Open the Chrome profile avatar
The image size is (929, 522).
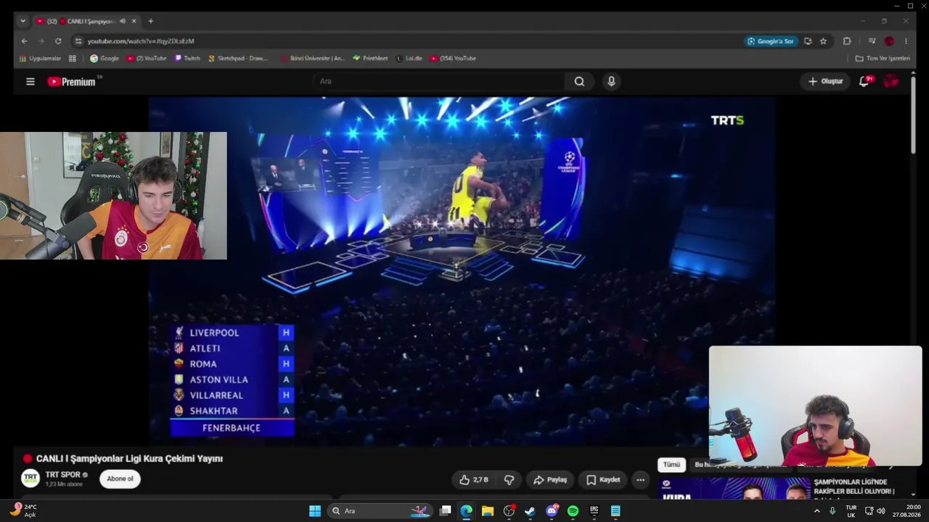point(889,41)
